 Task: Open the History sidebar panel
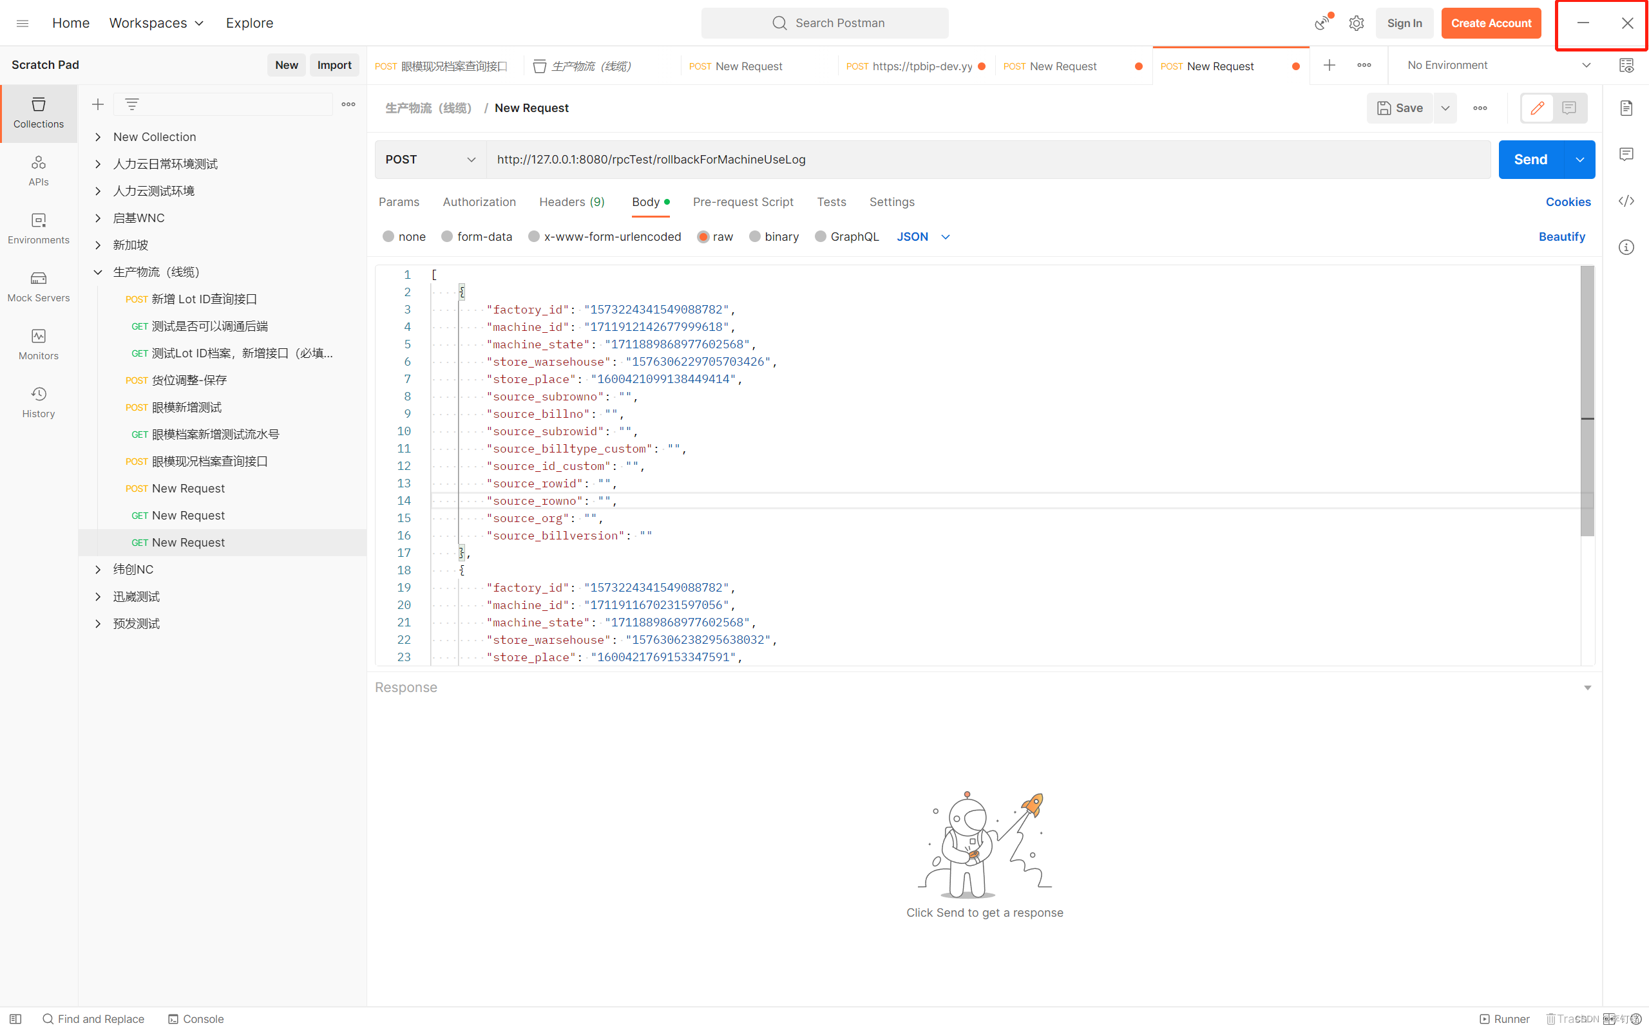pyautogui.click(x=38, y=402)
